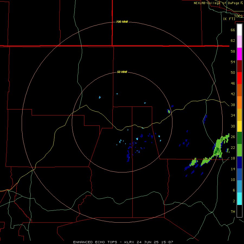Image resolution: width=244 pixels, height=244 pixels.
Task: Click the 54 value on legend scale
Action: click(233, 62)
